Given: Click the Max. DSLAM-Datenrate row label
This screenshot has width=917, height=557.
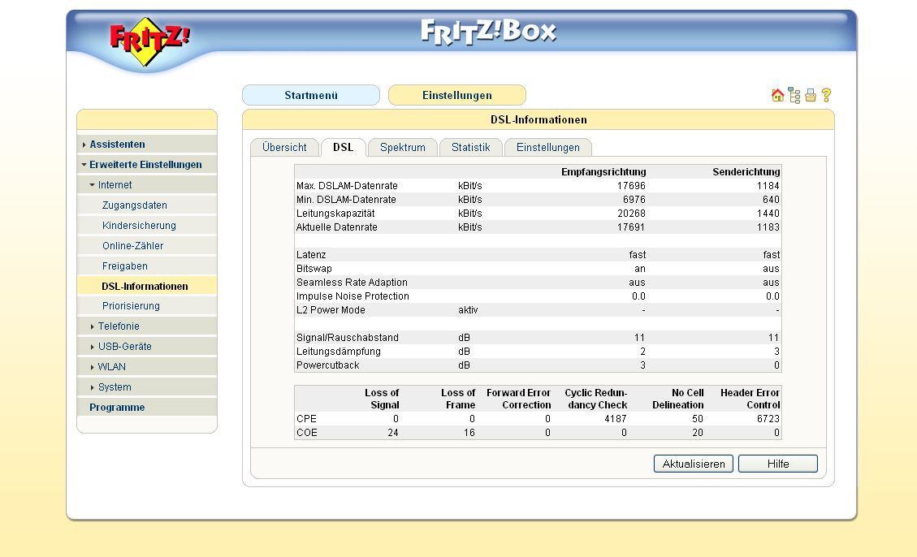Looking at the screenshot, I should pyautogui.click(x=347, y=186).
